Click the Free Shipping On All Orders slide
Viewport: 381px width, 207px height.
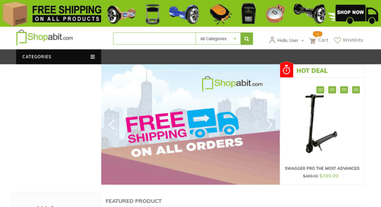[x=190, y=124]
